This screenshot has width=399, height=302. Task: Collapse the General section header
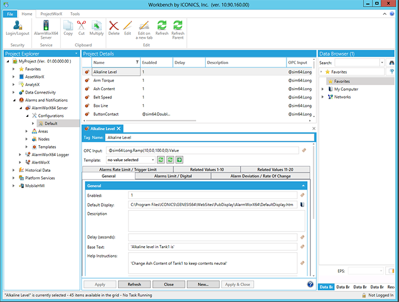tap(303, 186)
